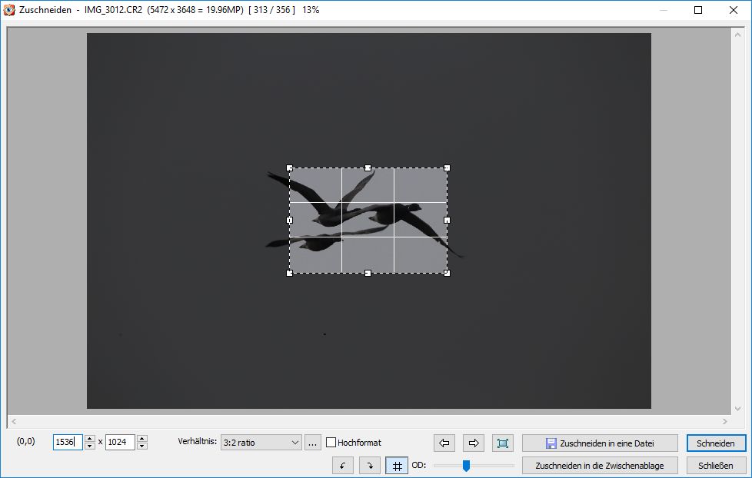Increase the crop height with the up stepper
The width and height of the screenshot is (752, 478).
[x=141, y=439]
